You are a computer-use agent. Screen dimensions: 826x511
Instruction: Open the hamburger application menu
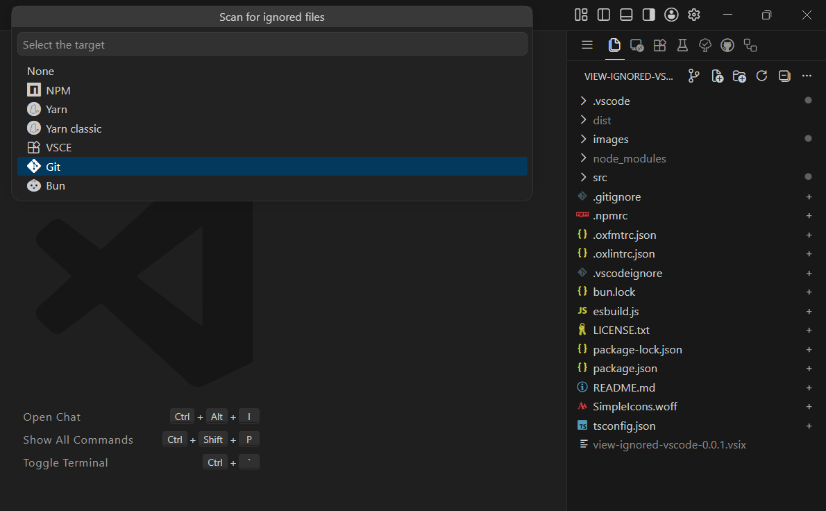click(587, 45)
